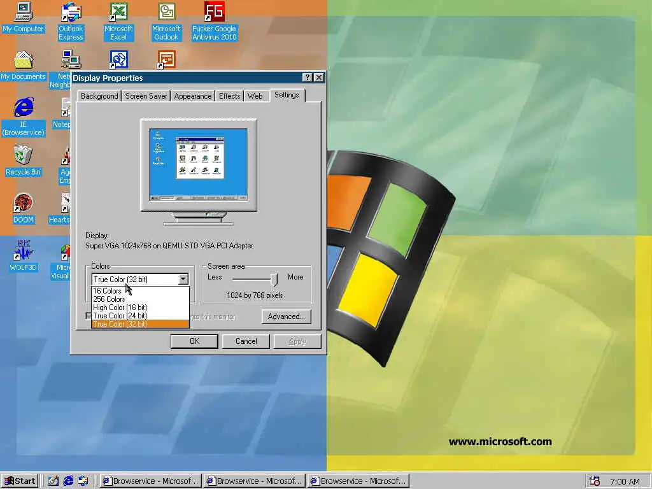Click Internet Explorer quick launch icon

(x=68, y=481)
